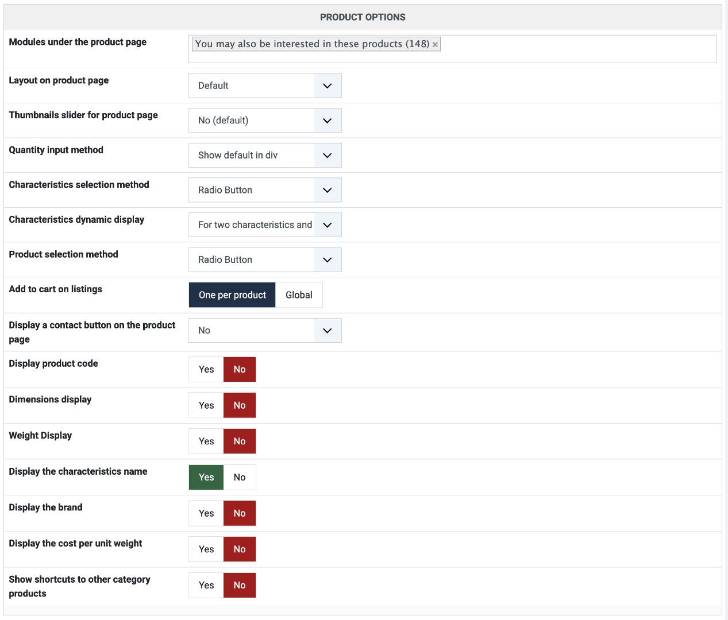
Task: Click No for Display product code
Action: (x=240, y=370)
